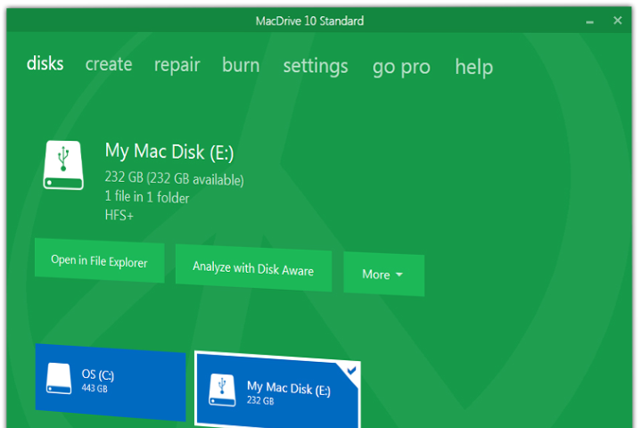The height and width of the screenshot is (428, 642).
Task: Click the go pro tab
Action: click(x=401, y=67)
